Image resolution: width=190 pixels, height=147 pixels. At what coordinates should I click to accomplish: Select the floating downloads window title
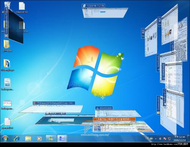[x=104, y=108]
